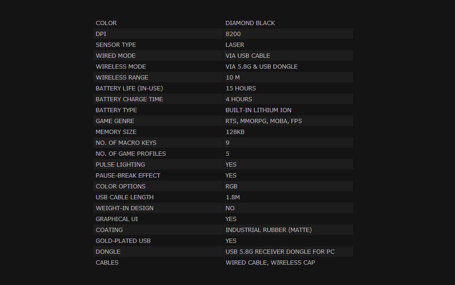This screenshot has height=285, width=455.
Task: Select the BUILT-IN LITHIUM ION value
Action: click(258, 110)
